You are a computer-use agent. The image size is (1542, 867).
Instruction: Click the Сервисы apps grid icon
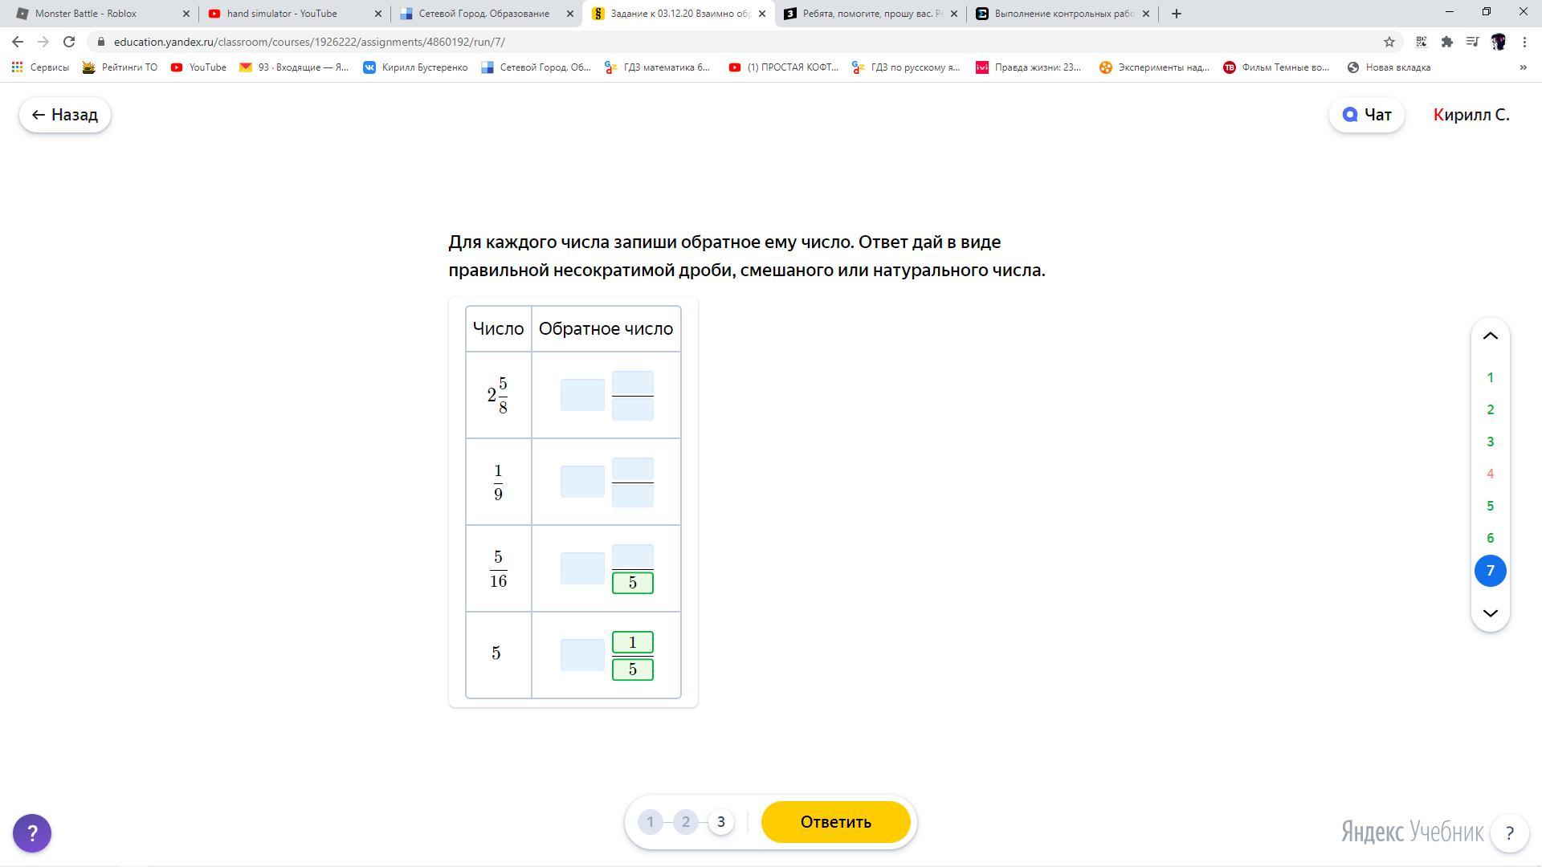pos(17,67)
